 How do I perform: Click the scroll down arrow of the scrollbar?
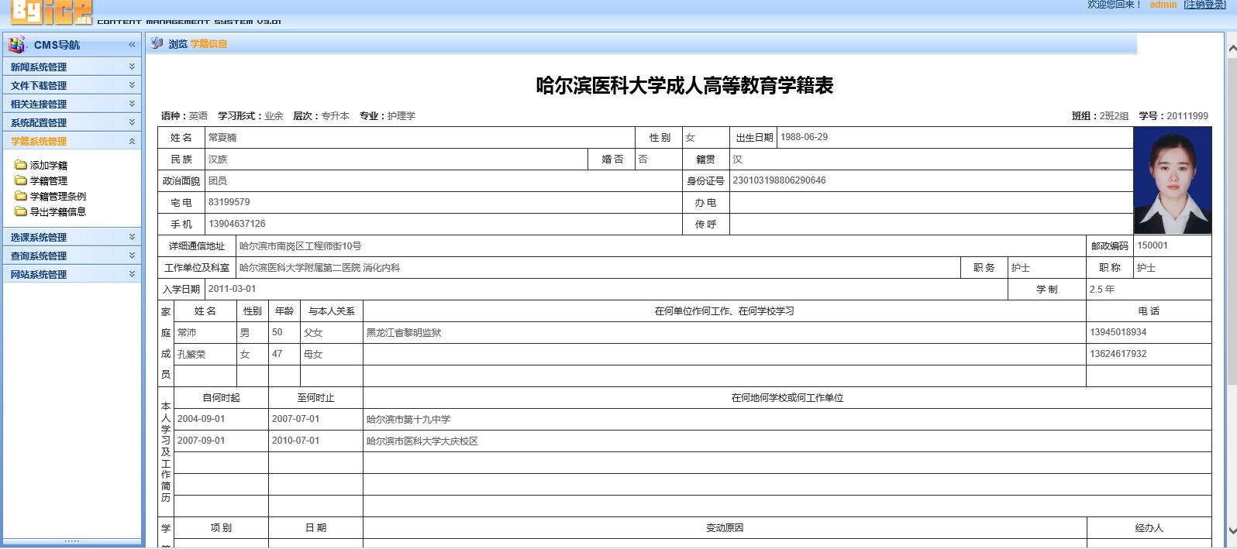coord(1232,531)
